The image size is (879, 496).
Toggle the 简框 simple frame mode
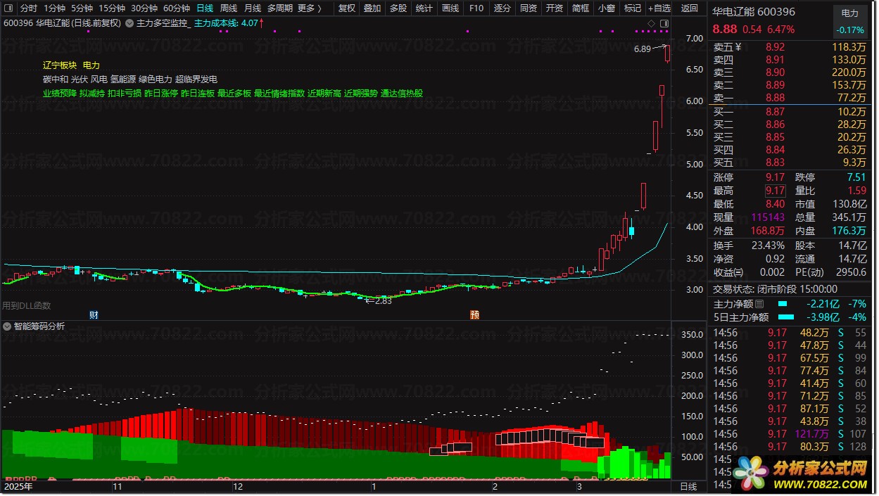click(580, 8)
